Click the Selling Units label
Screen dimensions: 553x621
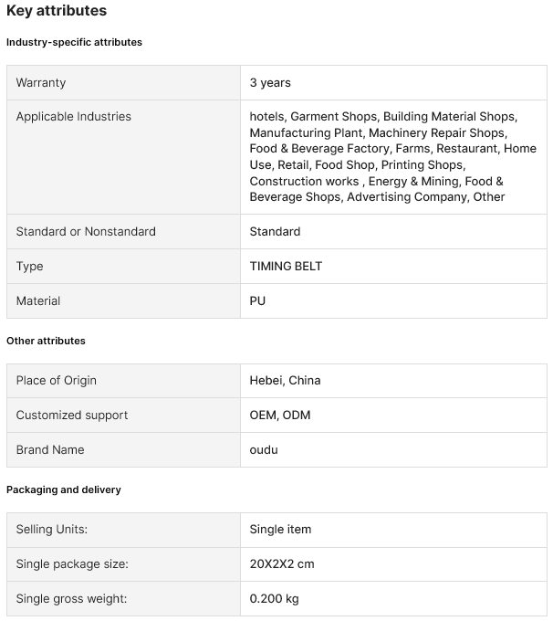[x=52, y=529]
